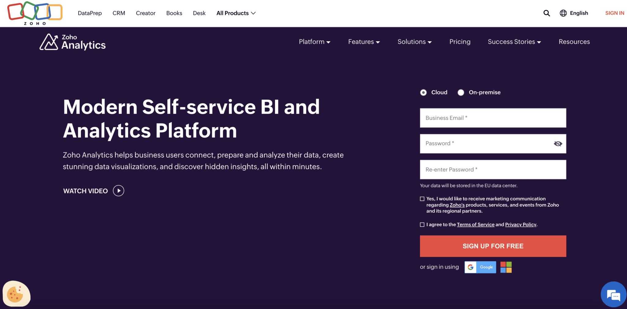Click the globe language icon

click(563, 13)
